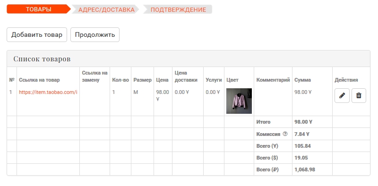Click the Комментарий column header
Image resolution: width=378 pixels, height=186 pixels.
point(273,80)
